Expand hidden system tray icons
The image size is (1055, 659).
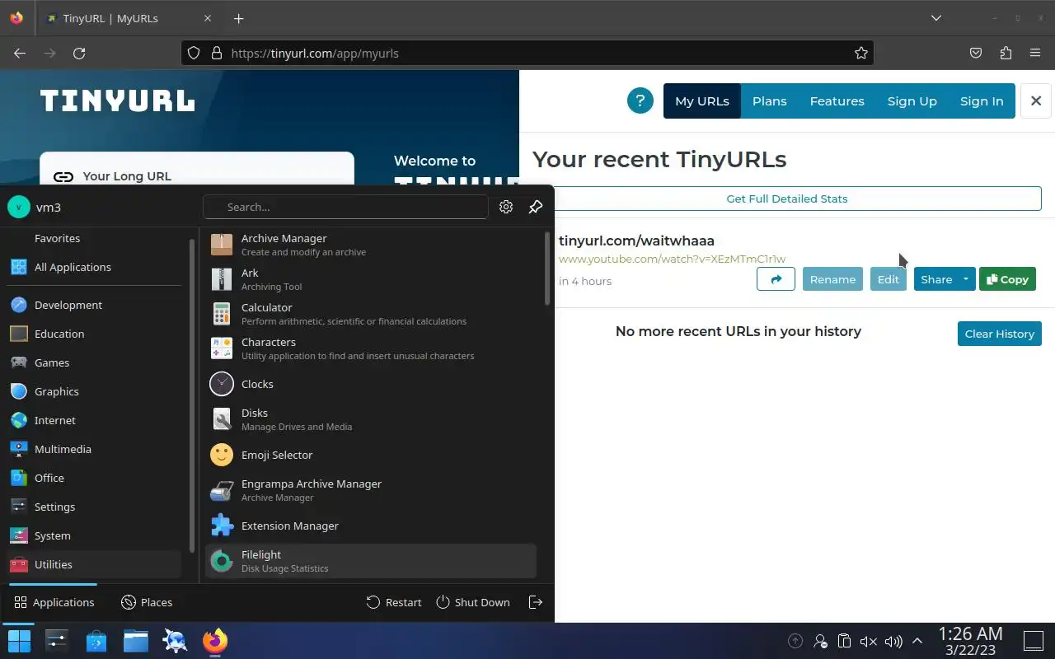pos(917,641)
